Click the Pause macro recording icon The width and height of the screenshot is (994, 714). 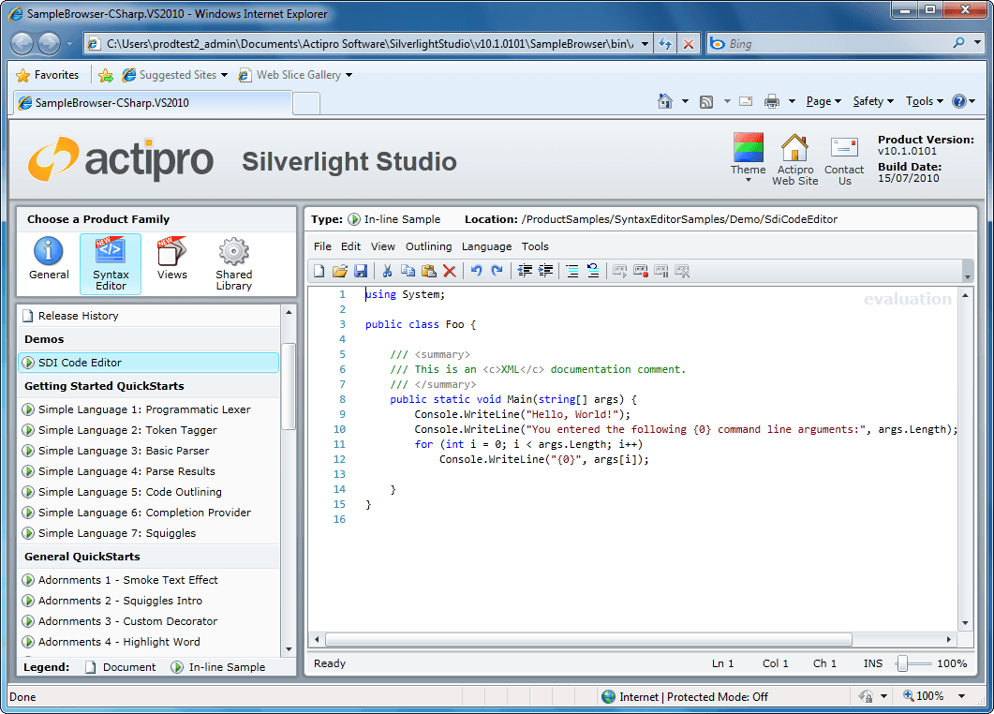(x=661, y=272)
